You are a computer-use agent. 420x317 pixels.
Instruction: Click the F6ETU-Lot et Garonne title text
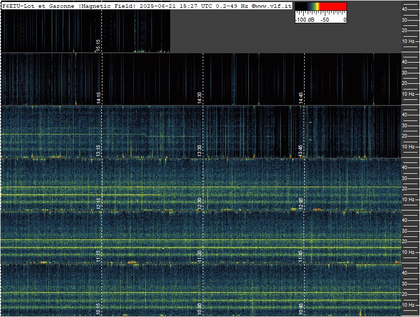[38, 6]
